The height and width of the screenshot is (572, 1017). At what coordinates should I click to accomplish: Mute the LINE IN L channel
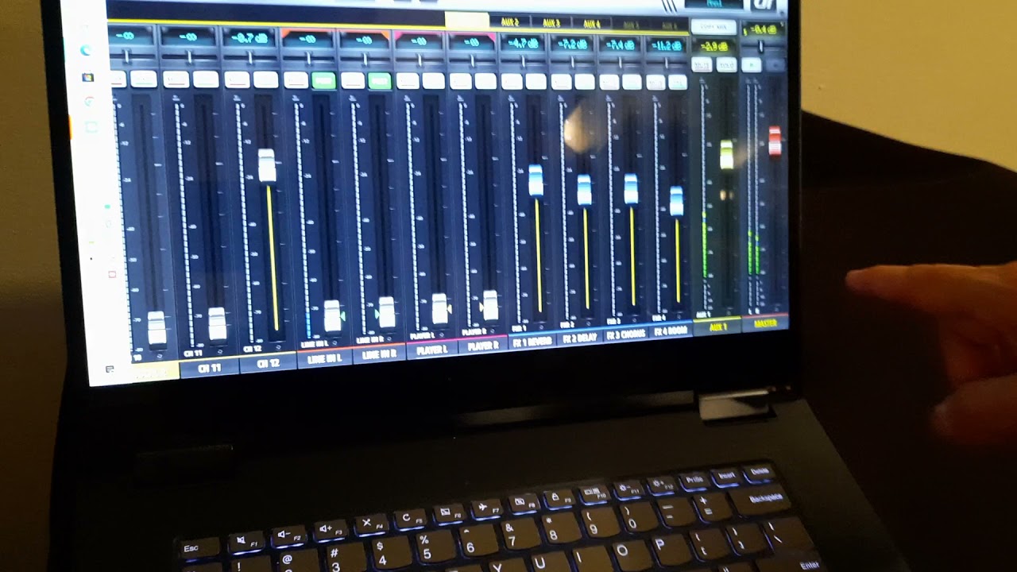[x=296, y=80]
